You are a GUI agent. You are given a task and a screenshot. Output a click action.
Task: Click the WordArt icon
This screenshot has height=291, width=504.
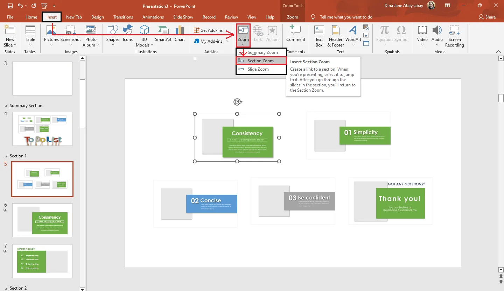(353, 34)
